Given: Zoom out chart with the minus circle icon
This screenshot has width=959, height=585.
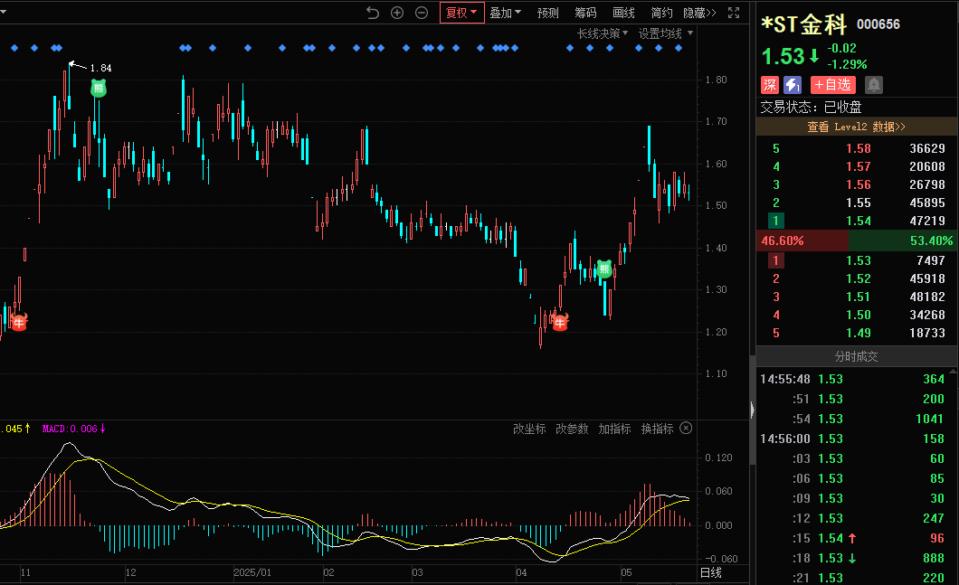Looking at the screenshot, I should click(422, 13).
